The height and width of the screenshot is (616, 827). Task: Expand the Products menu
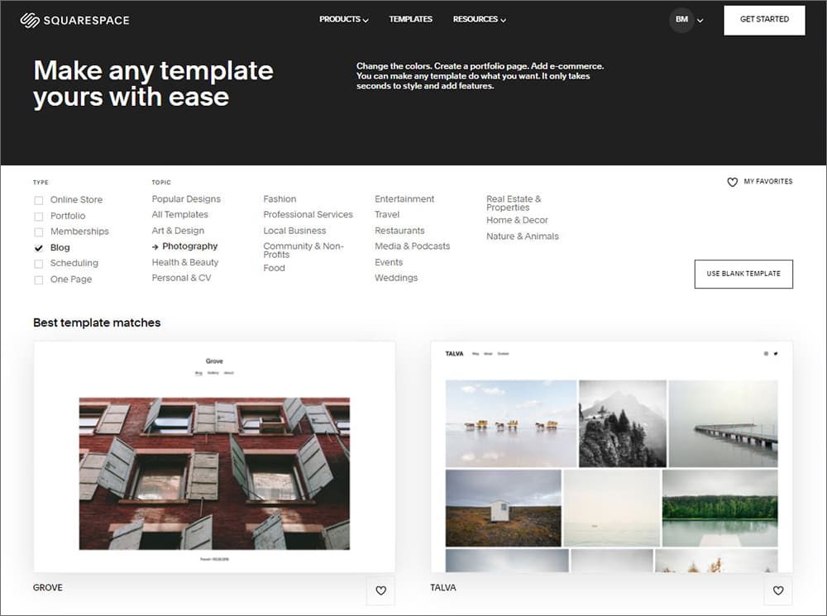tap(344, 19)
